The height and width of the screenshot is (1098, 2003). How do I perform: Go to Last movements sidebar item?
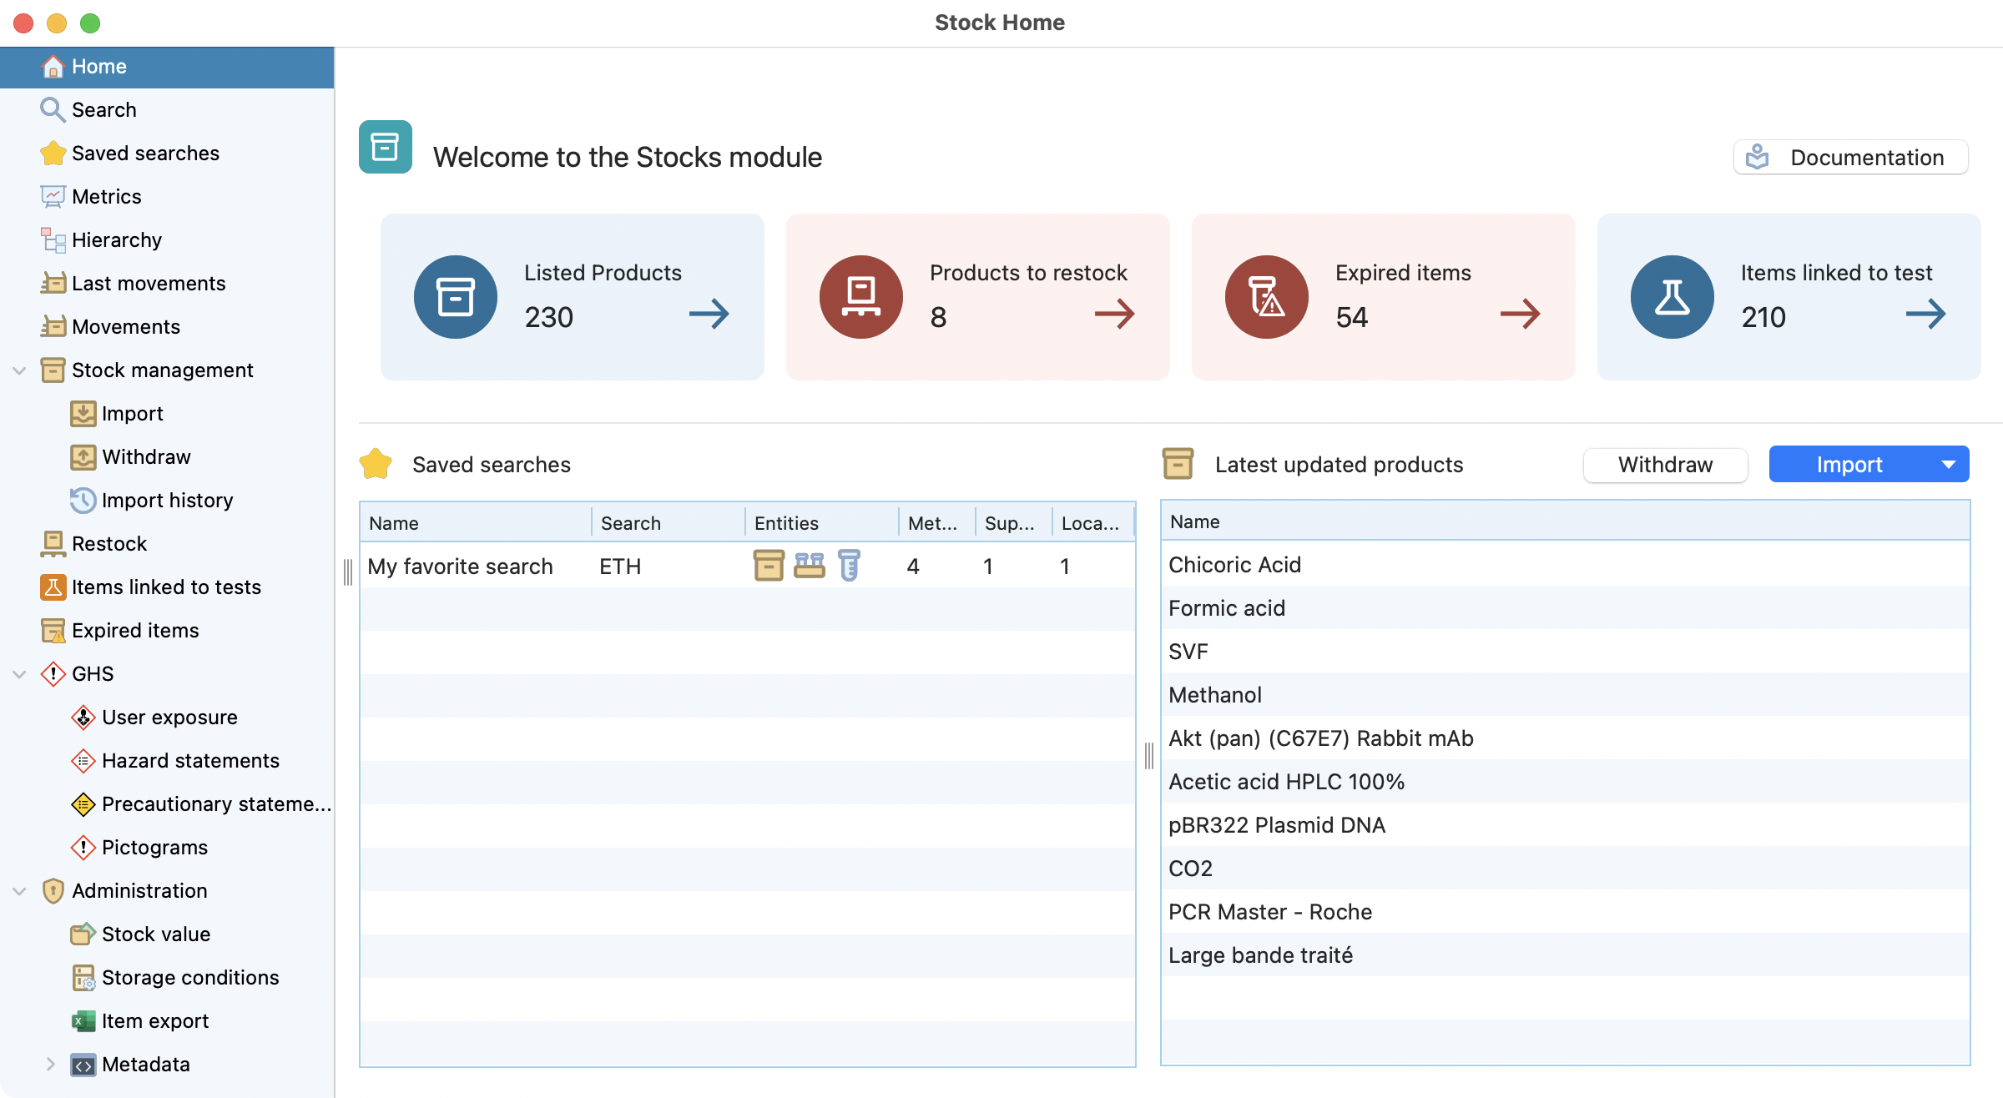[x=148, y=284]
